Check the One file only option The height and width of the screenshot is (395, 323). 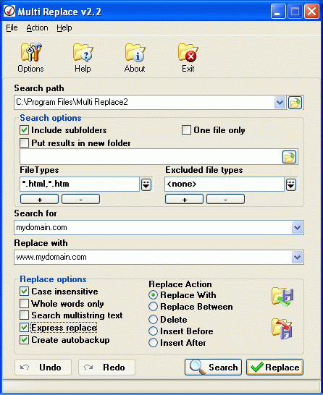(186, 130)
